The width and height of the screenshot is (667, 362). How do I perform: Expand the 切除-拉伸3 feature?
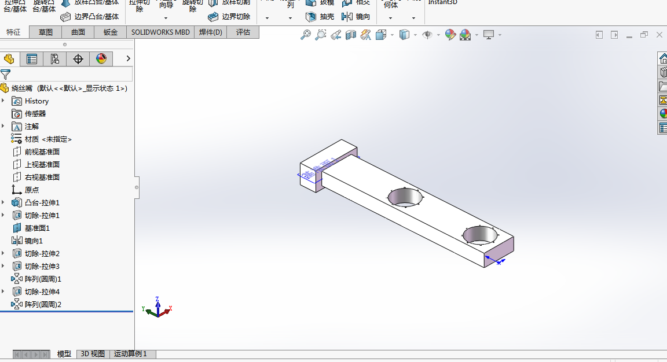[x=3, y=266]
